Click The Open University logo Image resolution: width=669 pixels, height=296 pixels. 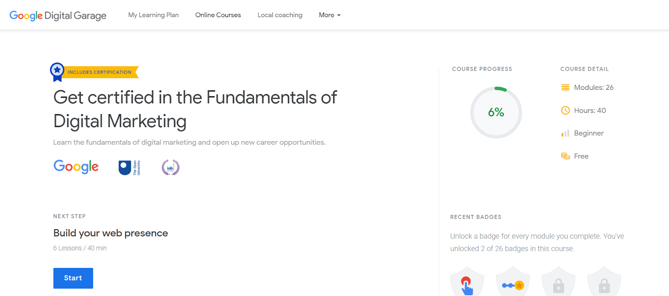(x=129, y=168)
